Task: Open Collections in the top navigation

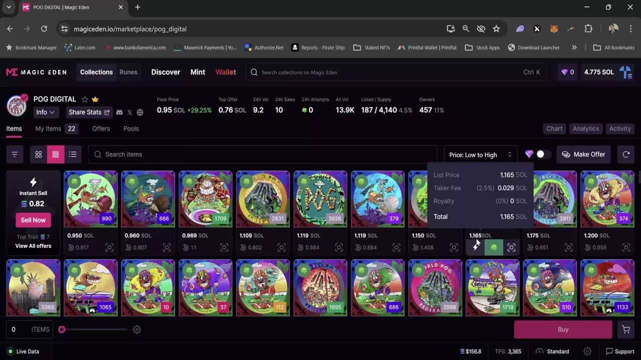Action: (x=96, y=72)
